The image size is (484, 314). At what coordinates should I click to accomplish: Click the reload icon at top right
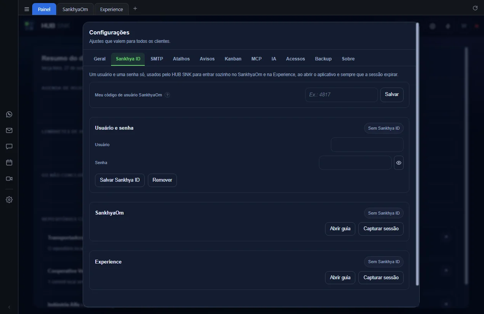pos(475,8)
